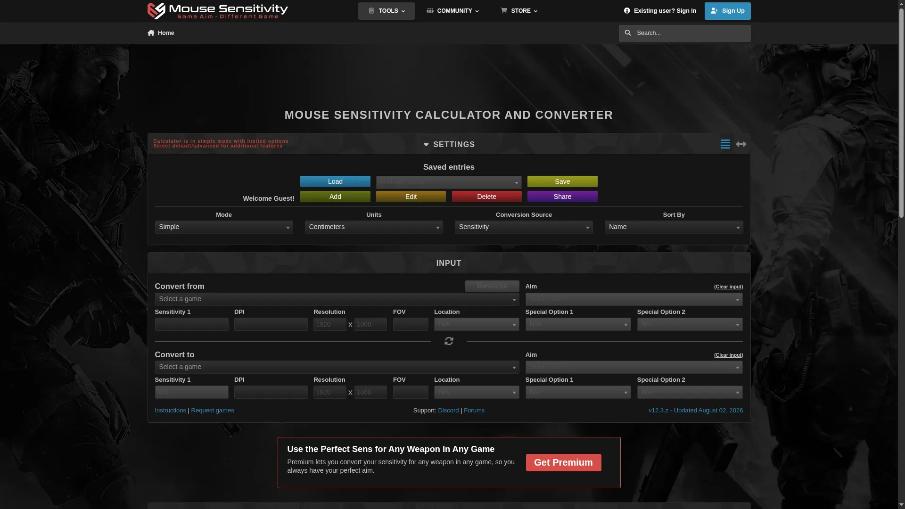Viewport: 905px width, 509px height.
Task: Switch calculator to list layout icon
Action: coord(725,144)
